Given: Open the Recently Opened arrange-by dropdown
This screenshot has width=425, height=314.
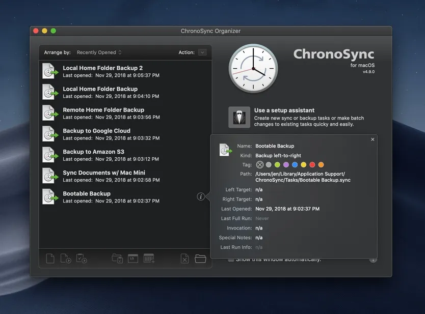Looking at the screenshot, I should pyautogui.click(x=99, y=52).
